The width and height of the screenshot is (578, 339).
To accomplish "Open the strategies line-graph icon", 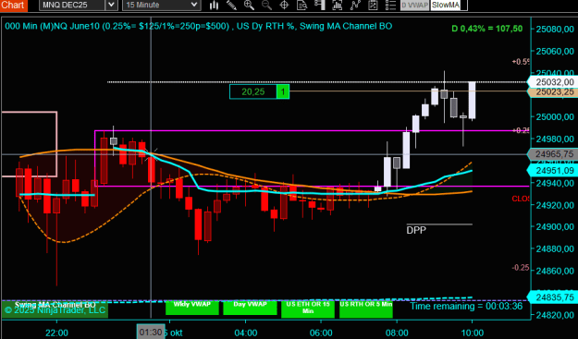I will (355, 5).
